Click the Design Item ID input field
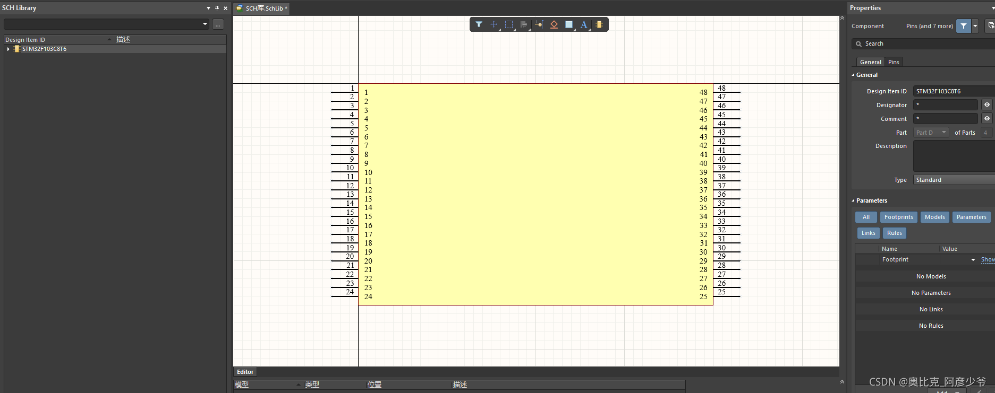Screen dimensions: 995x393 (954, 91)
